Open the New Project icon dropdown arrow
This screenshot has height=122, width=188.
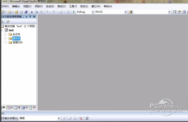pyautogui.click(x=6, y=12)
